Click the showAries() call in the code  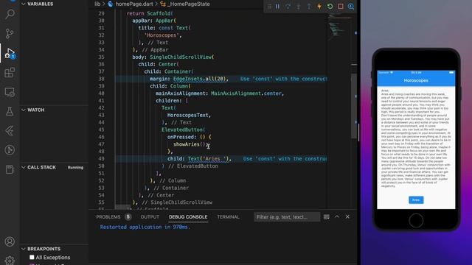coord(189,144)
